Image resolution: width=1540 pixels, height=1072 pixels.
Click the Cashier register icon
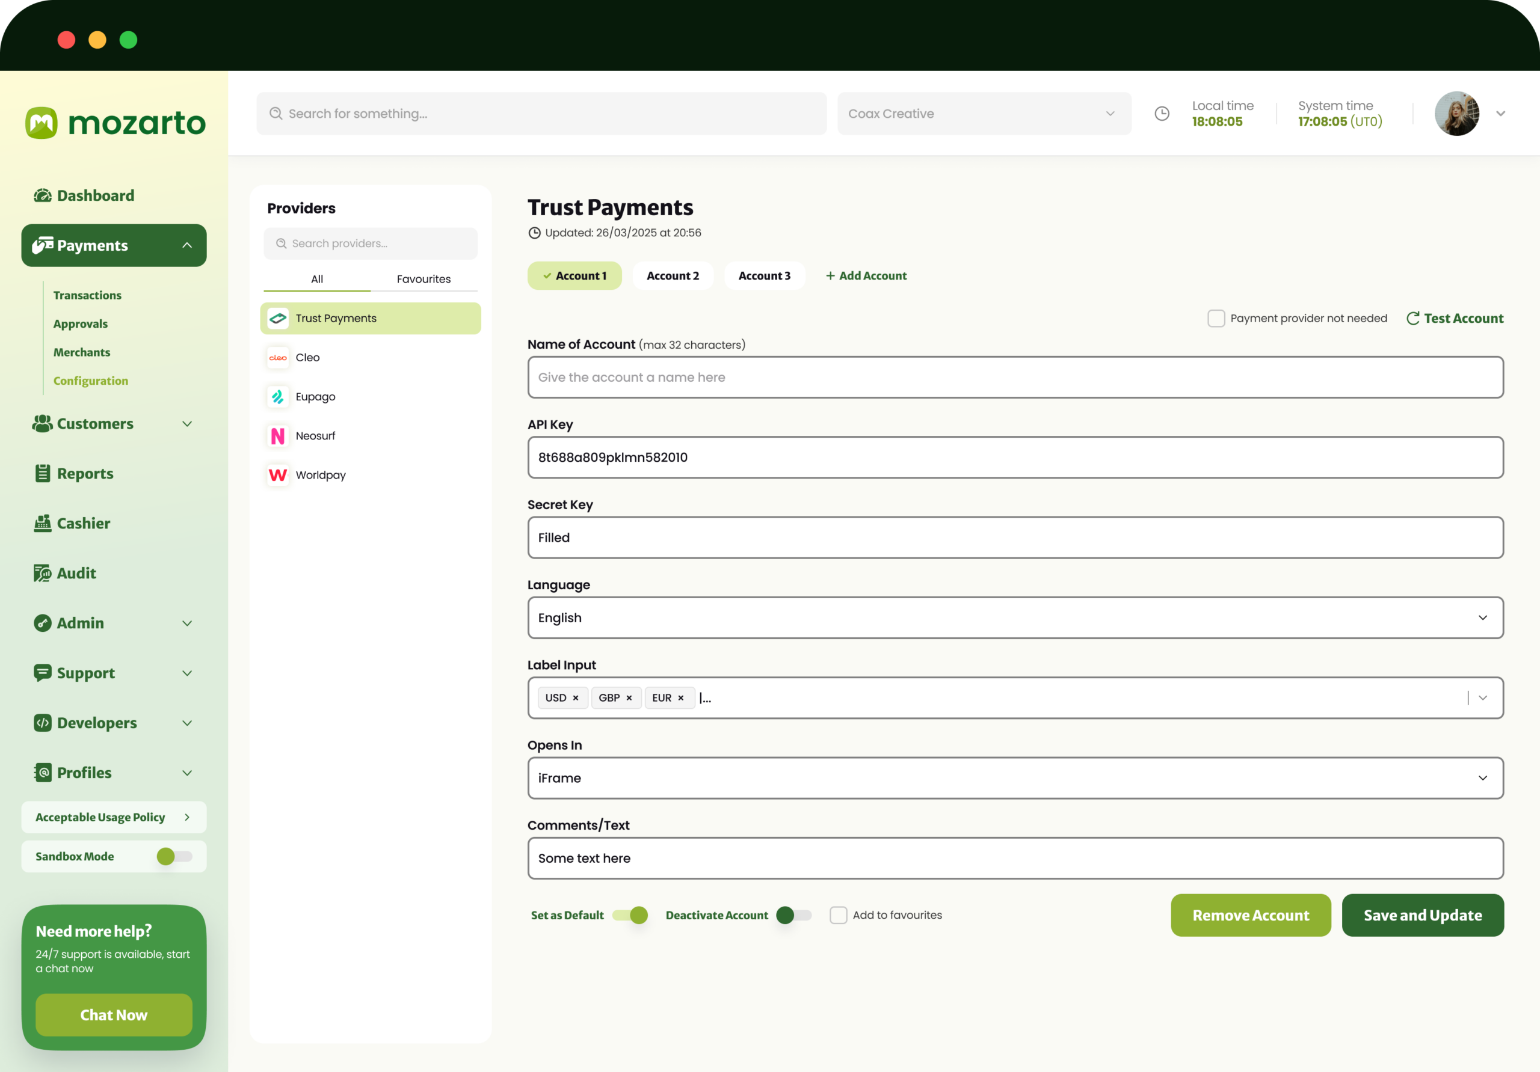42,524
